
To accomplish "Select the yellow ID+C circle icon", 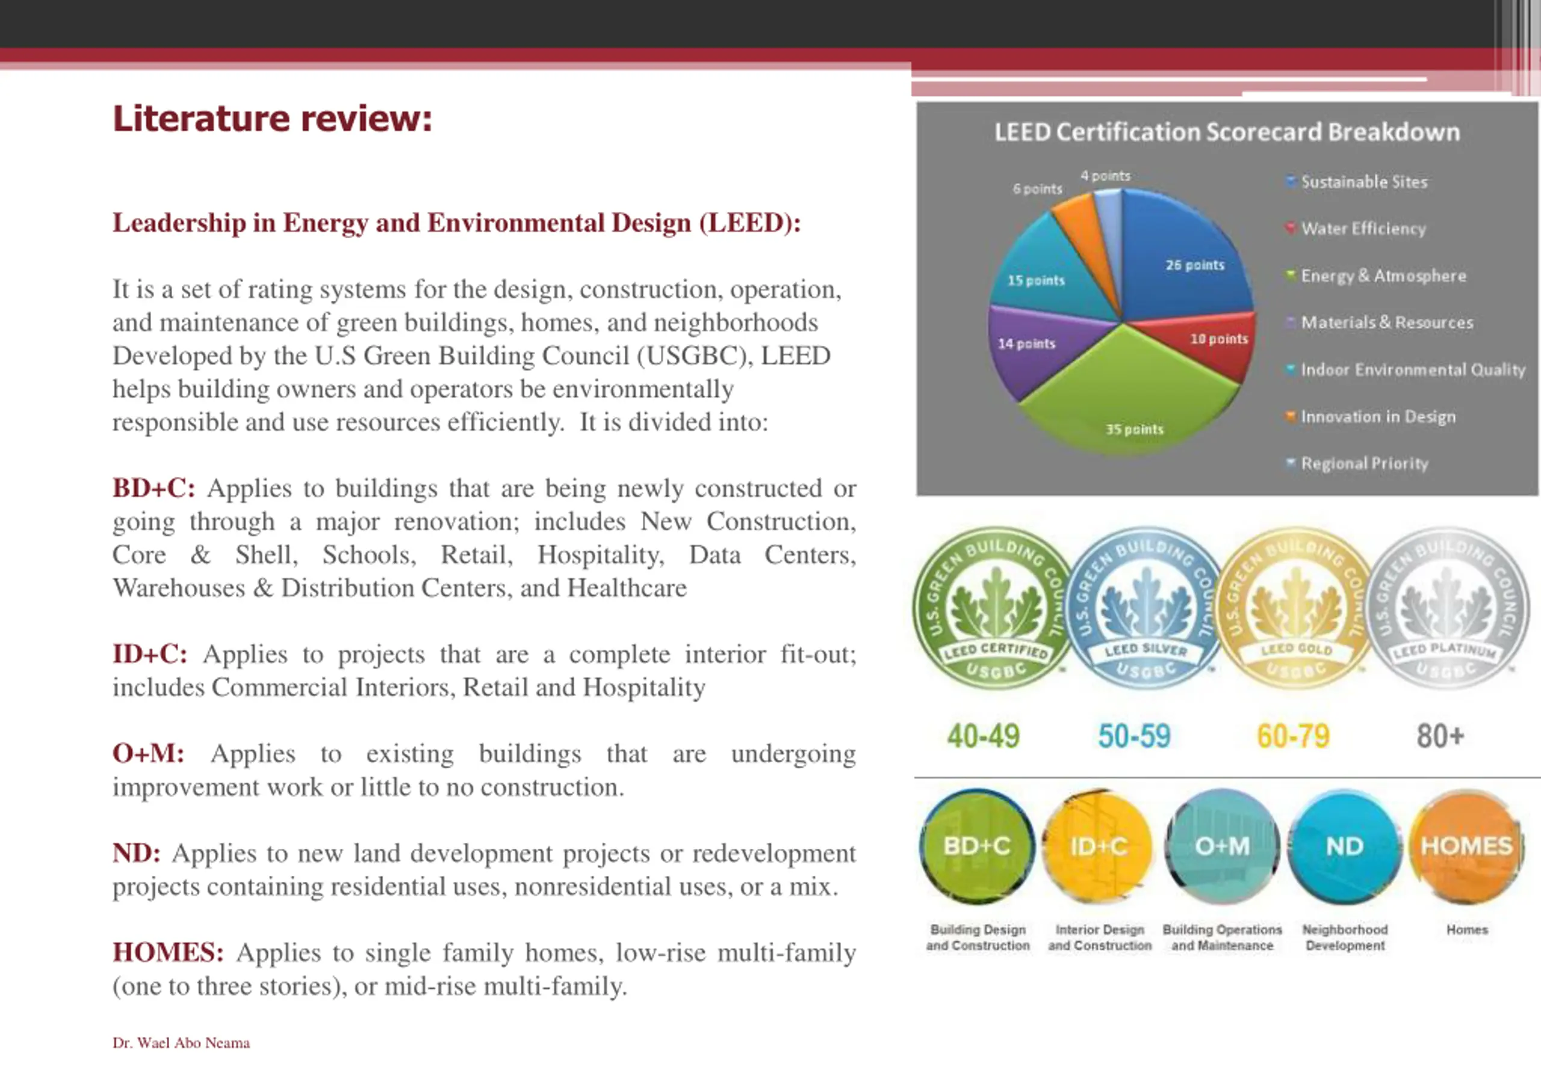I will click(x=1099, y=846).
